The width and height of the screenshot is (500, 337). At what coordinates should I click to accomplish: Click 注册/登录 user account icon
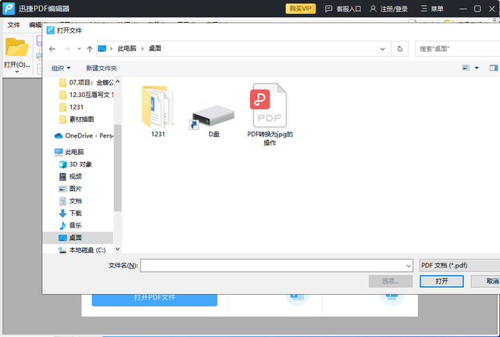[x=373, y=9]
